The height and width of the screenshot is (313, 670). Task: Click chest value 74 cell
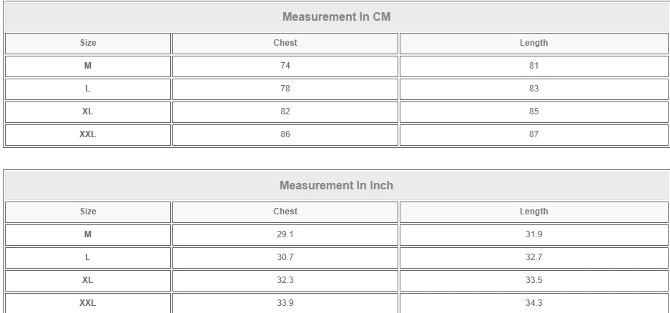[285, 66]
